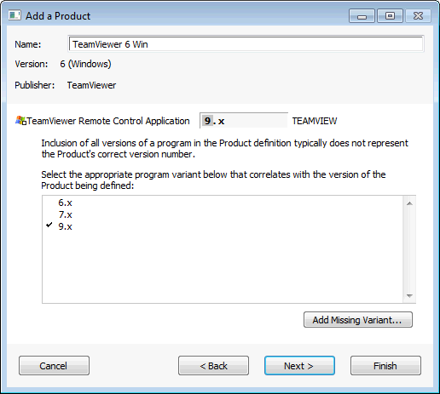Click the Cancel button

(54, 366)
